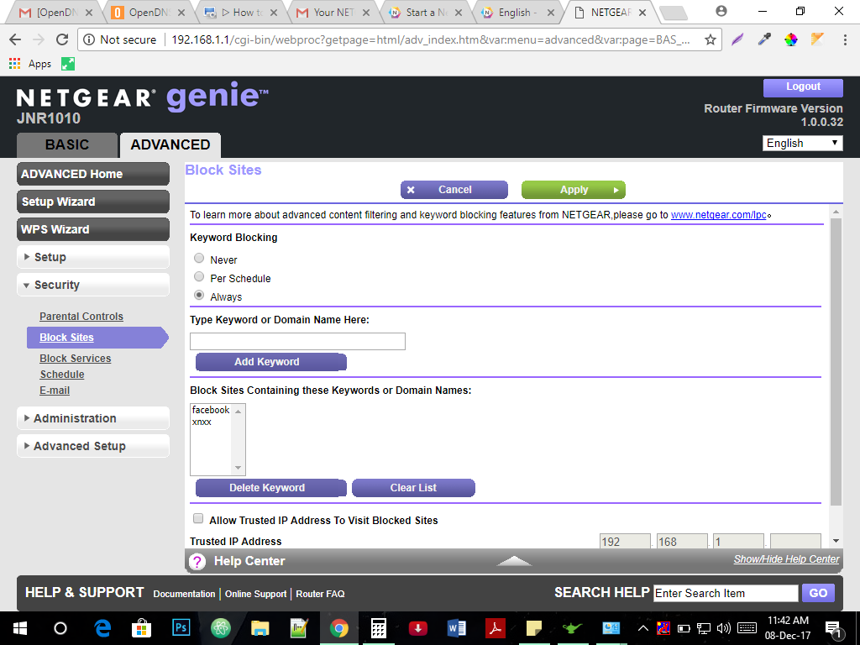
Task: Switch to the ADVANCED tab
Action: (170, 144)
